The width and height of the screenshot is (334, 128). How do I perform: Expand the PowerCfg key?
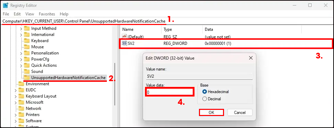tap(21, 59)
